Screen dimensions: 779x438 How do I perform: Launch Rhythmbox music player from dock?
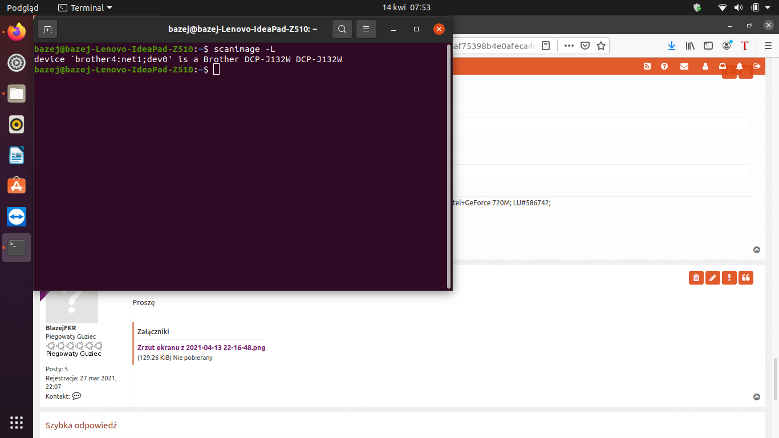pos(17,124)
